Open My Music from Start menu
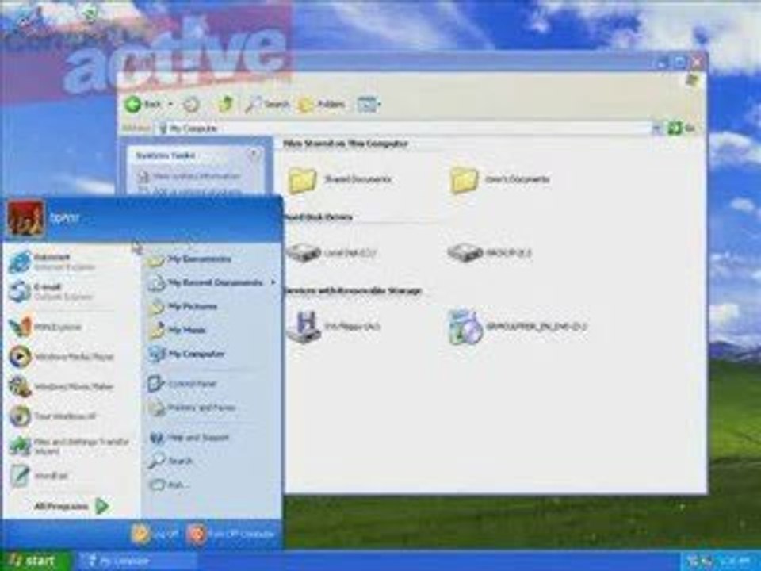761x571 pixels. pyautogui.click(x=177, y=330)
